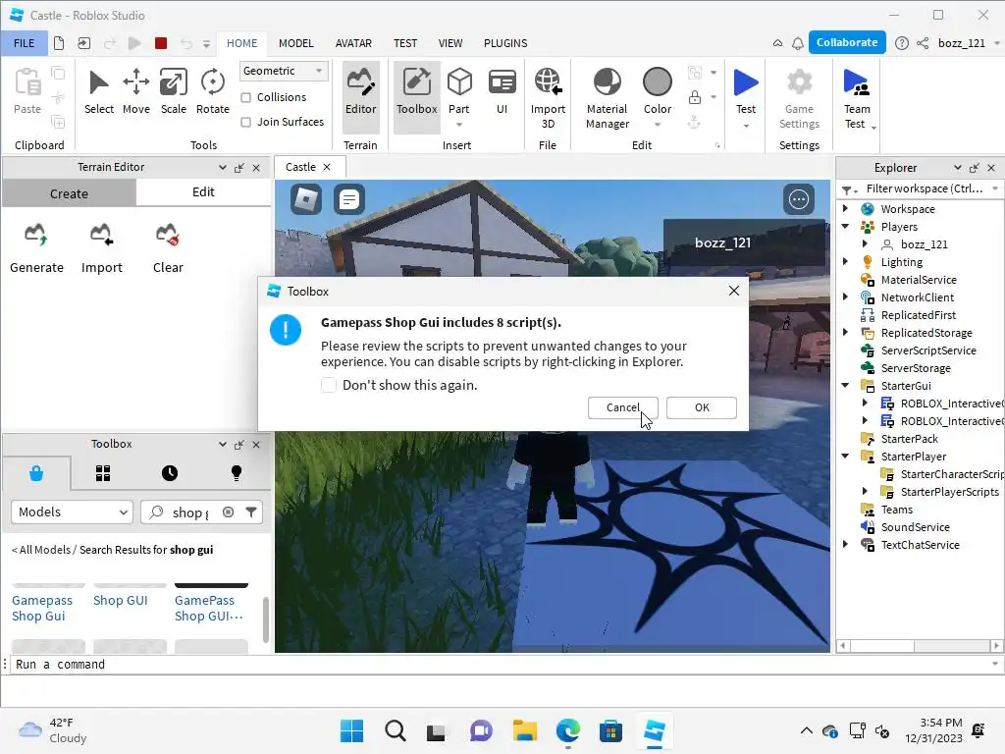Expand the Workspace tree node

tap(845, 208)
